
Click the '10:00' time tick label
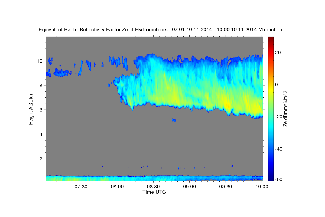pos(262,187)
